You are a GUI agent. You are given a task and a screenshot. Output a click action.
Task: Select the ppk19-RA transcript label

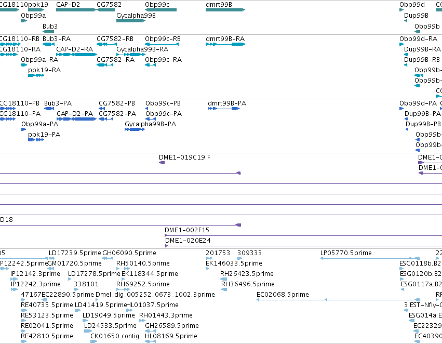pyautogui.click(x=44, y=70)
